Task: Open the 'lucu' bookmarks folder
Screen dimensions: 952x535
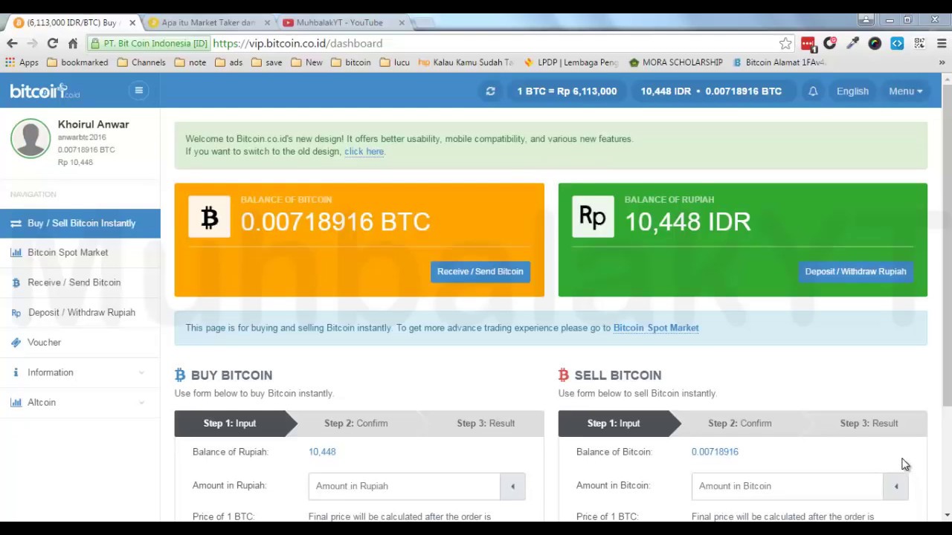Action: (394, 62)
